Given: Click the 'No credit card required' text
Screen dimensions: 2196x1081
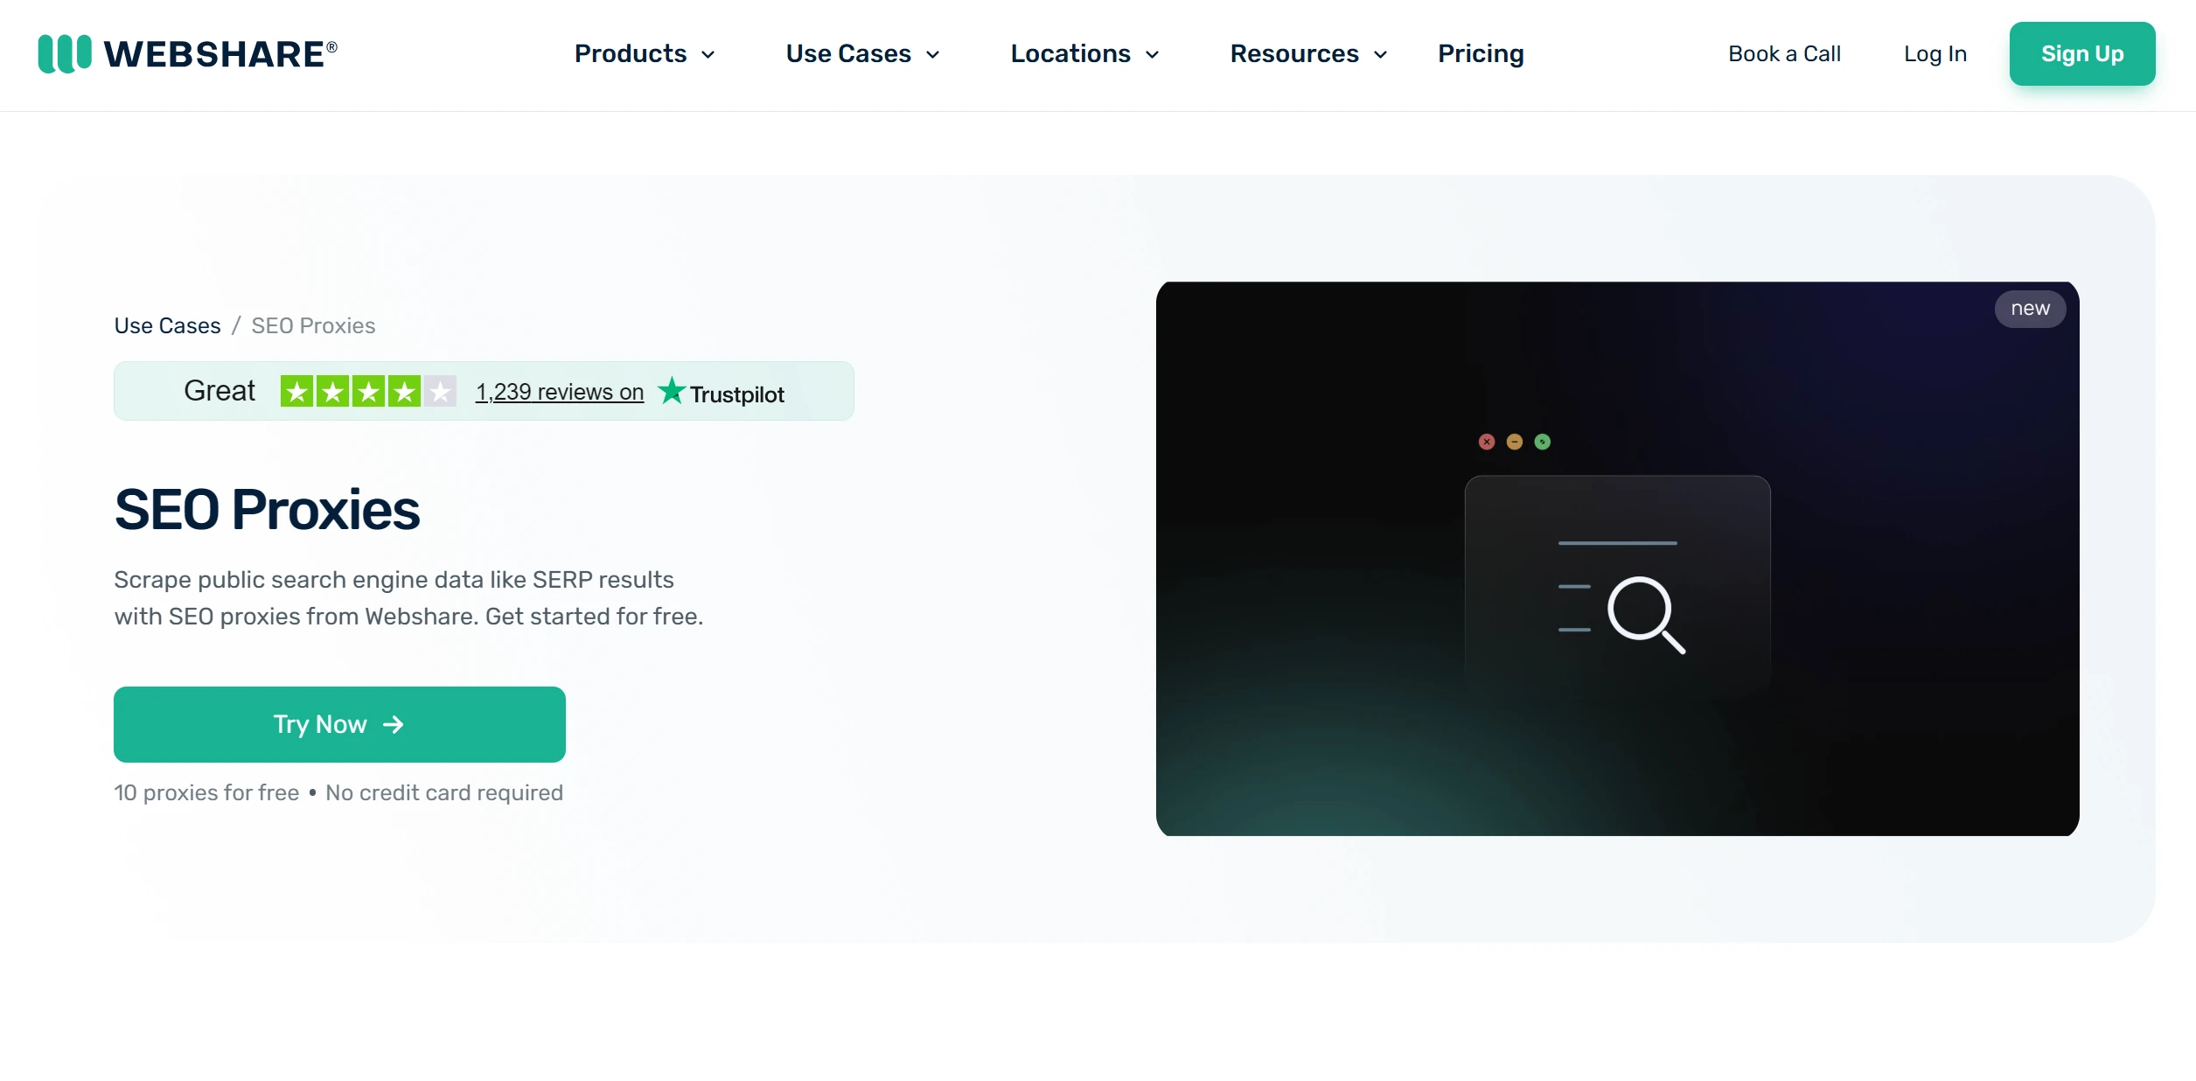Looking at the screenshot, I should pyautogui.click(x=444, y=792).
